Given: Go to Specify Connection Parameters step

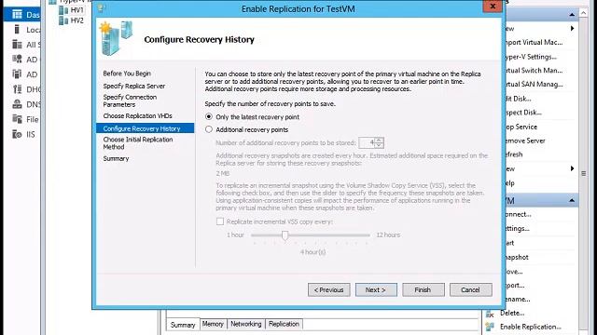Looking at the screenshot, I should click(130, 100).
